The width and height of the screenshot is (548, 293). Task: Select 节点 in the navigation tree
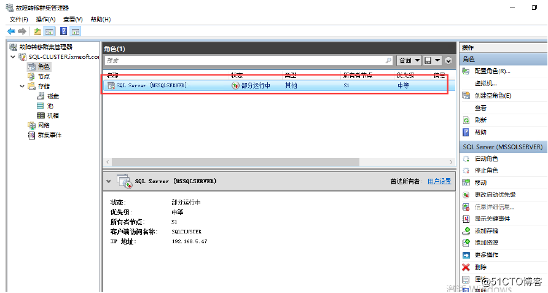(x=44, y=76)
